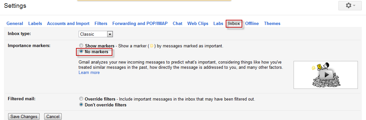Open the Labels settings tab
This screenshot has height=120, width=366.
(35, 24)
